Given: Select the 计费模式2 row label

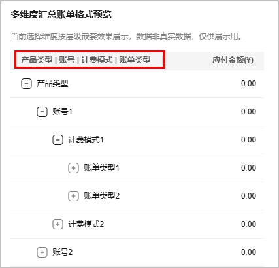Looking at the screenshot, I should (x=86, y=224).
